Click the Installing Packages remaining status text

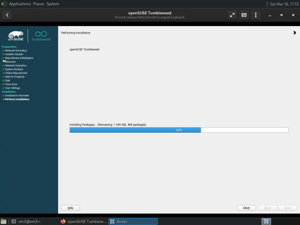tap(108, 125)
